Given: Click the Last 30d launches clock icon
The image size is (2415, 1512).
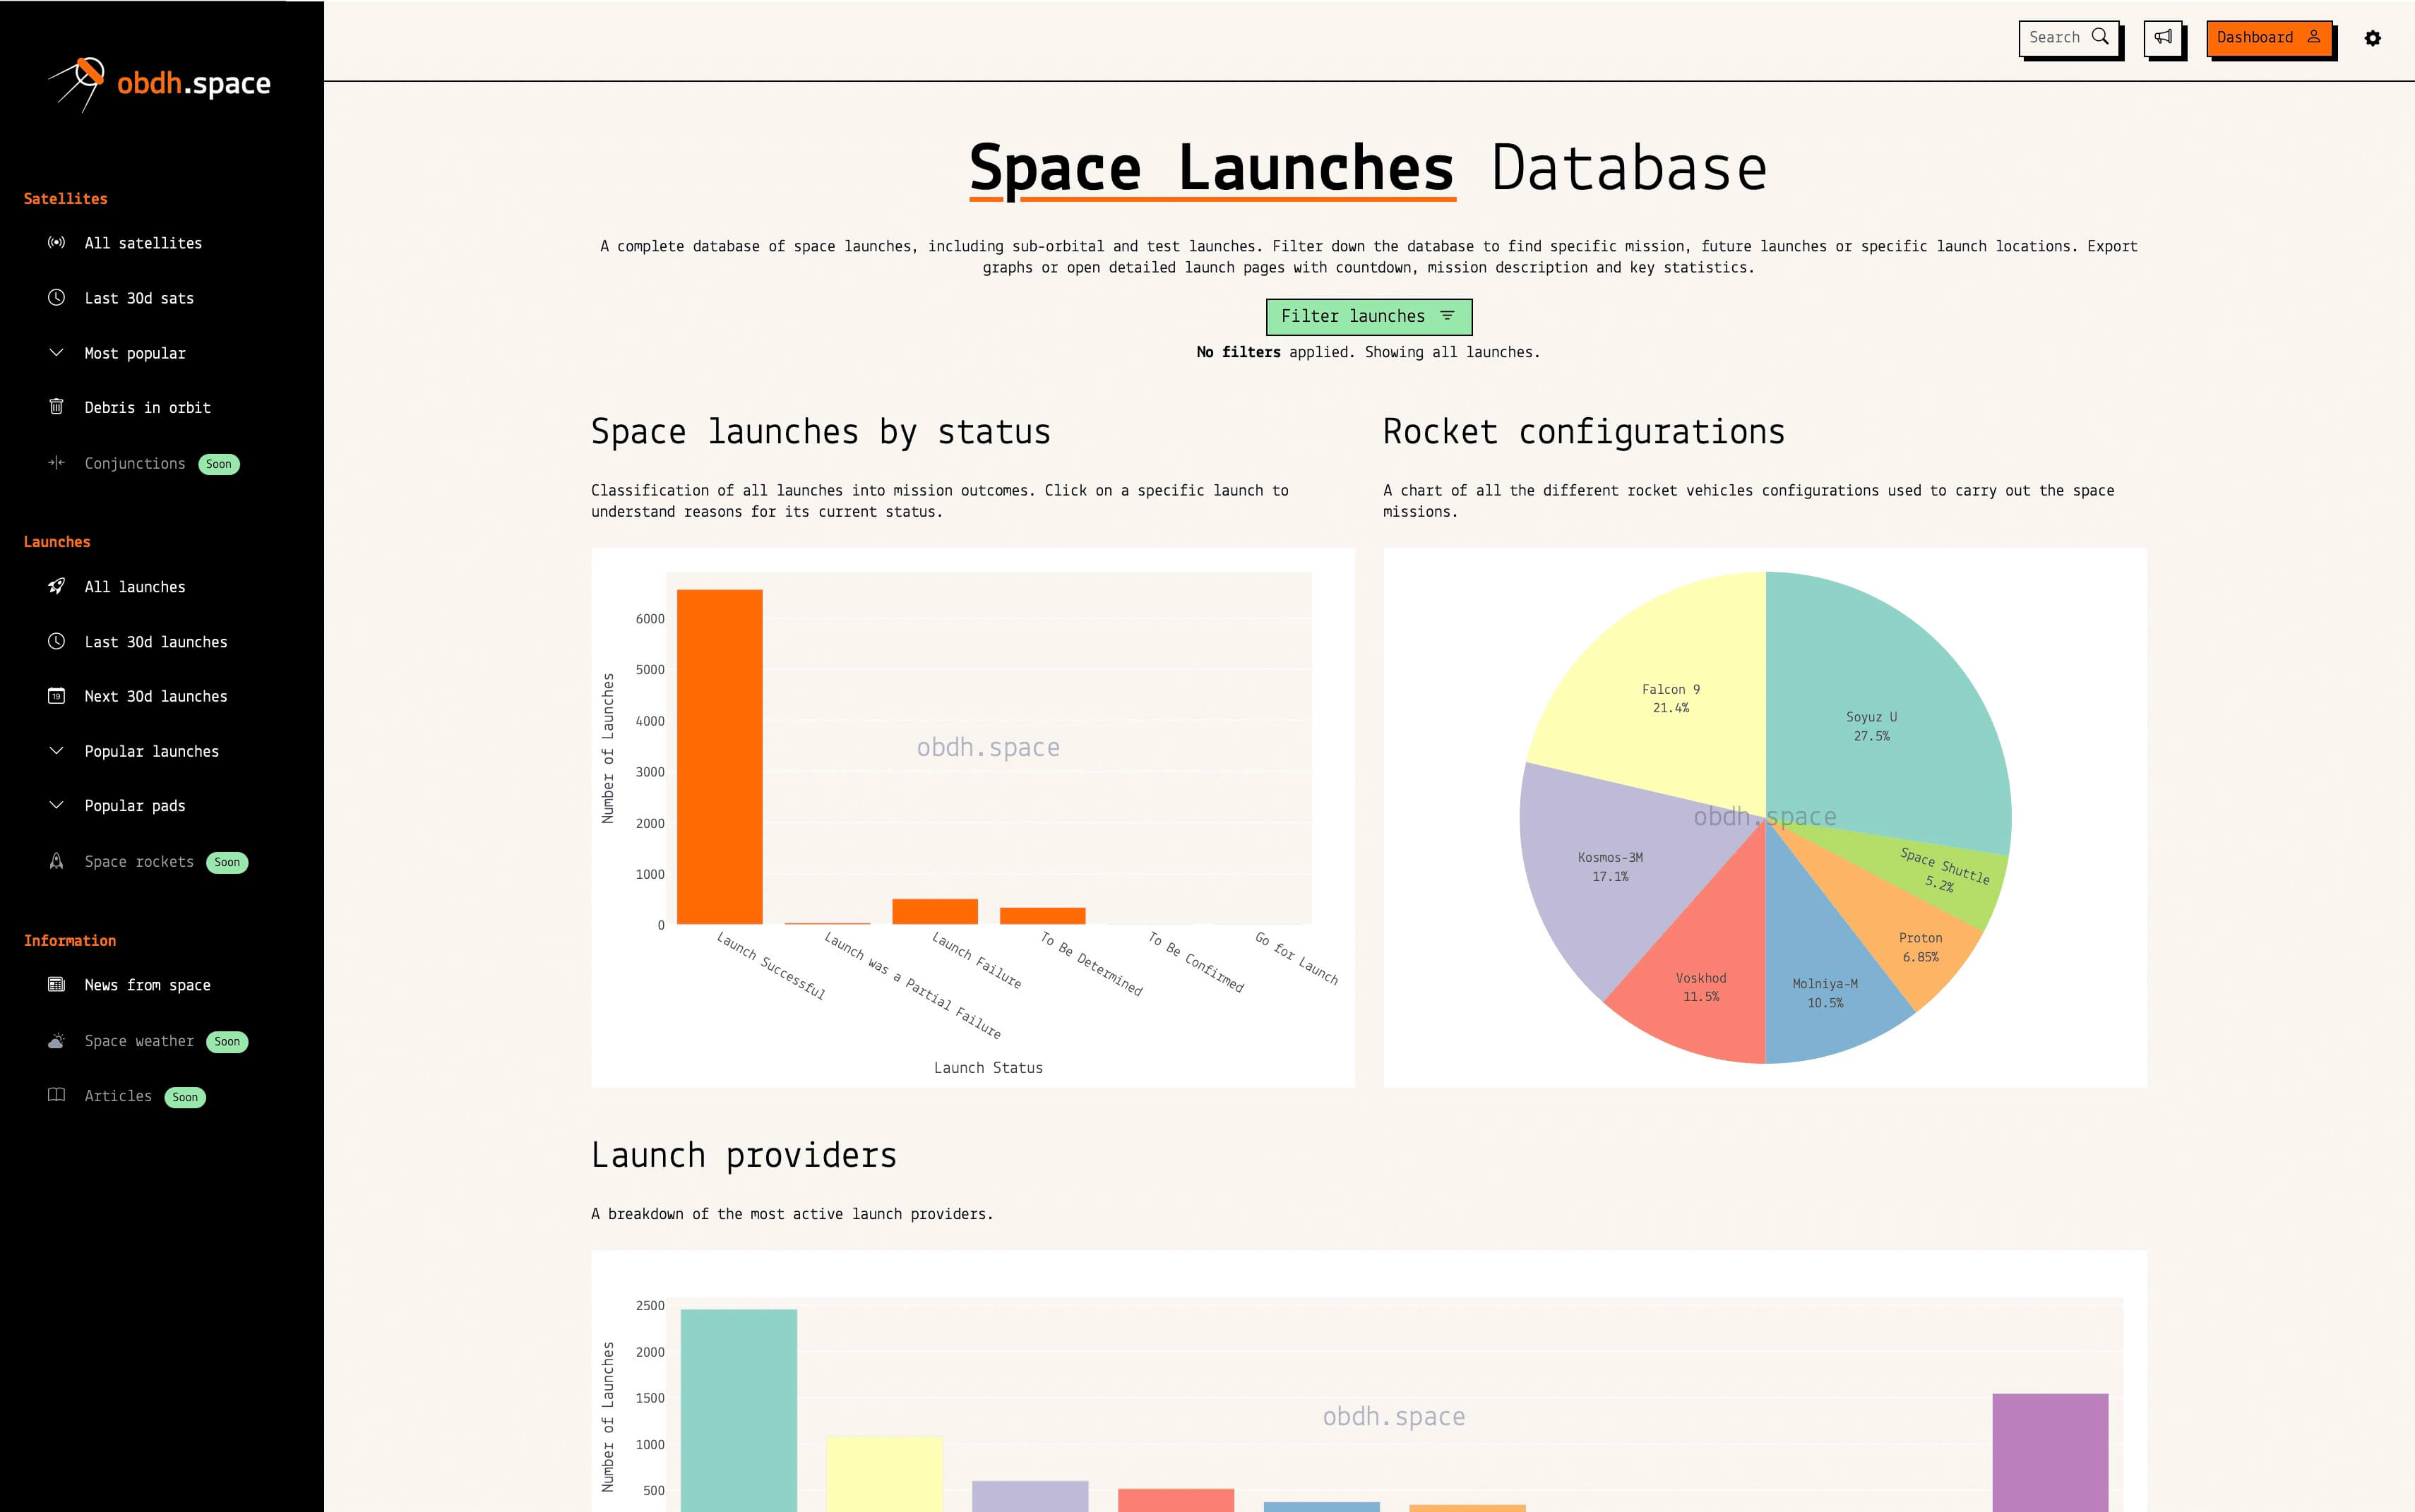Looking at the screenshot, I should [57, 642].
